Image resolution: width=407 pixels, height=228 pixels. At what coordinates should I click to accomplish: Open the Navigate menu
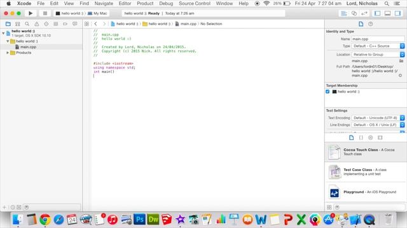104,3
